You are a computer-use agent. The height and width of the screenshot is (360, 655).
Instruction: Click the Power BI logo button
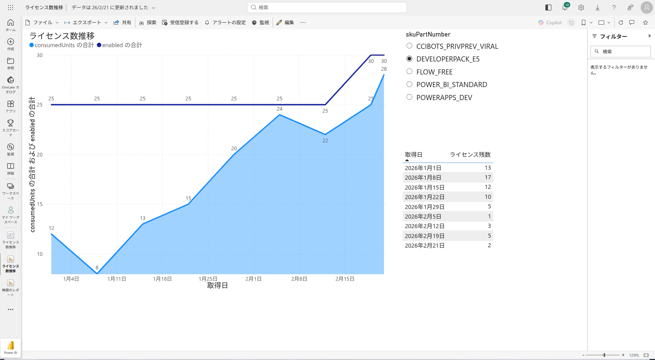pyautogui.click(x=11, y=348)
